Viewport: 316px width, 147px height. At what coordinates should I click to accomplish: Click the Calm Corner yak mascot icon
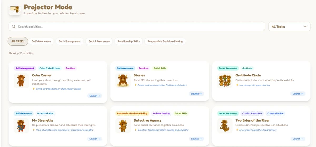click(21, 80)
